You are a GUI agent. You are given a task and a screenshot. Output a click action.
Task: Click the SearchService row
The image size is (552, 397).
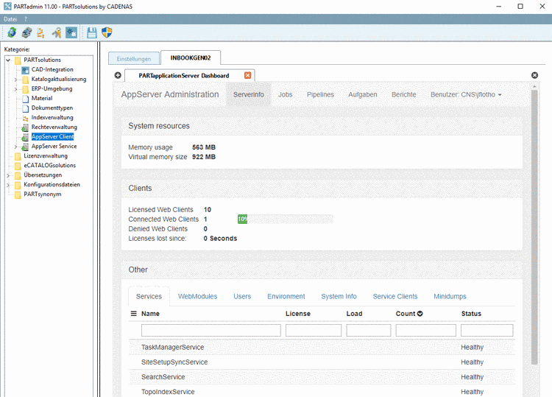pos(322,377)
